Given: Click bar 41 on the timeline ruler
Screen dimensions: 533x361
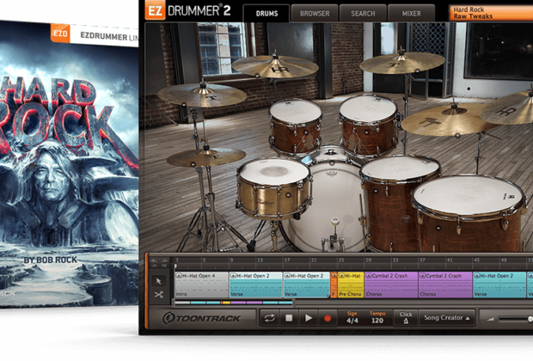Looking at the screenshot, I should [450, 260].
